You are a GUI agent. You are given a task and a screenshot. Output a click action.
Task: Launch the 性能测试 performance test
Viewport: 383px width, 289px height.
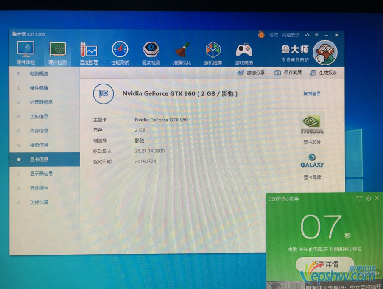click(x=120, y=53)
